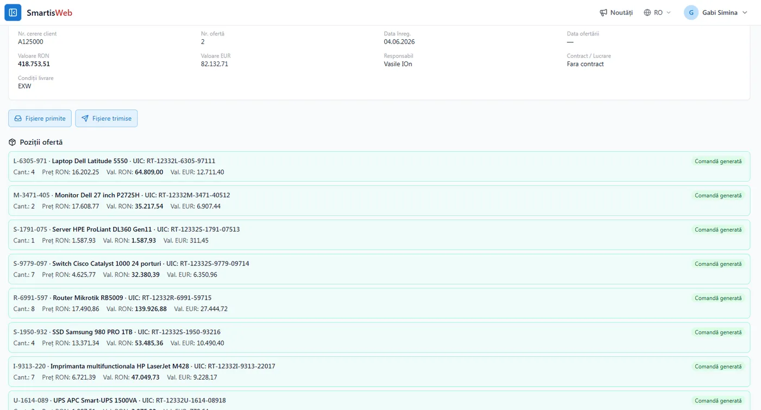
Task: Open Noutăți announcements
Action: tap(616, 13)
